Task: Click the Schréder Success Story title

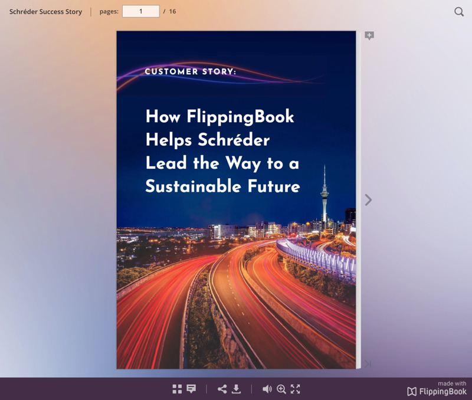Action: tap(46, 12)
